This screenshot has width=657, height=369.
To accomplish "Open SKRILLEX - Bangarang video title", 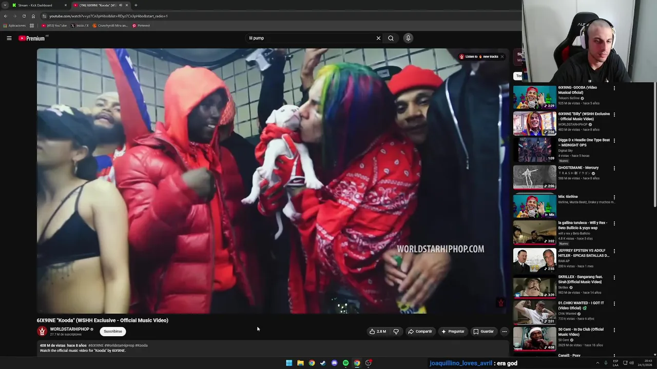I will [x=581, y=279].
